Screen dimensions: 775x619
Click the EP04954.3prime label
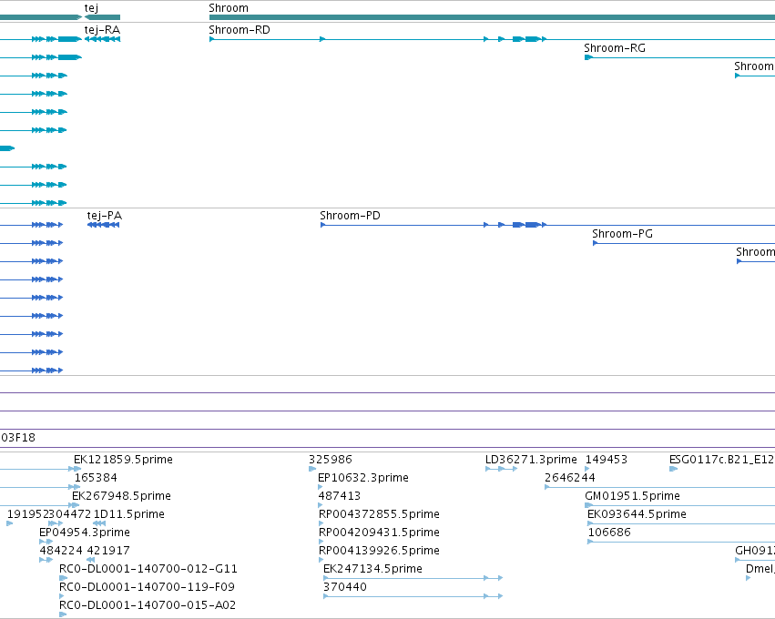(85, 533)
